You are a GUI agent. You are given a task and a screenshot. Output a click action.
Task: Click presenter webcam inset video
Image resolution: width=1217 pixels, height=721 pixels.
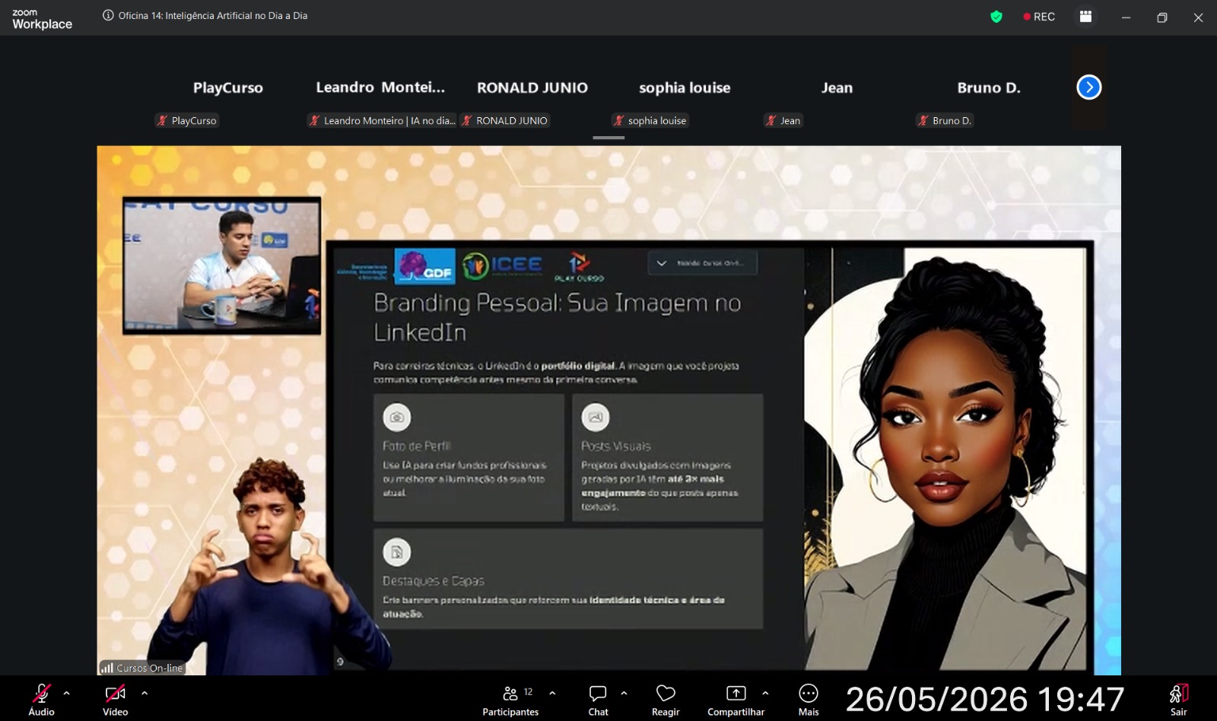tap(222, 265)
